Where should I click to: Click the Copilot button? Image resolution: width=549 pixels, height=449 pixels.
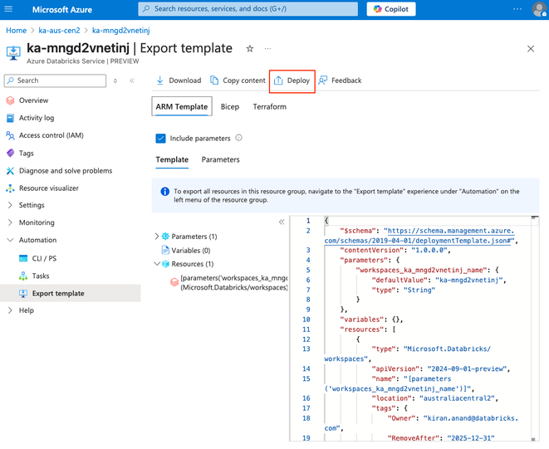point(391,9)
